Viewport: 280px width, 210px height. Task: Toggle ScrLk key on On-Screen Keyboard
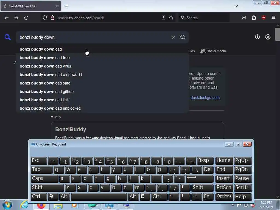coord(243,188)
